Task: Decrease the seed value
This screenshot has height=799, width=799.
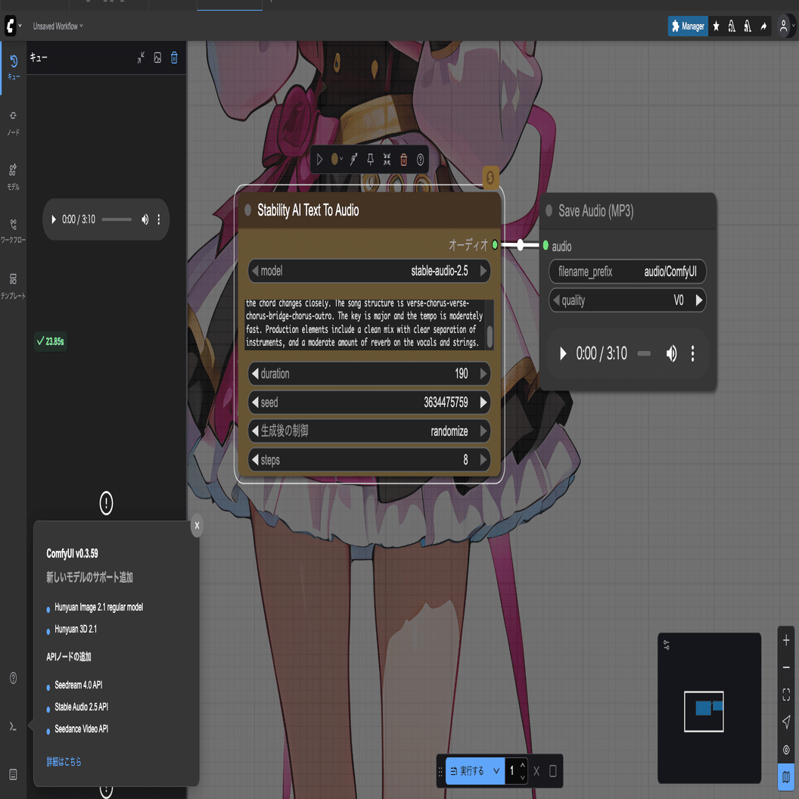Action: pos(255,402)
